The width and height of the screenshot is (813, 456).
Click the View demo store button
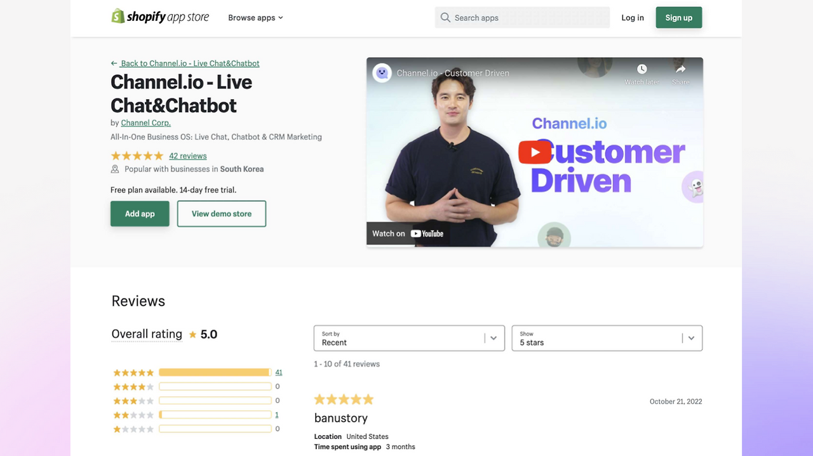pos(222,214)
